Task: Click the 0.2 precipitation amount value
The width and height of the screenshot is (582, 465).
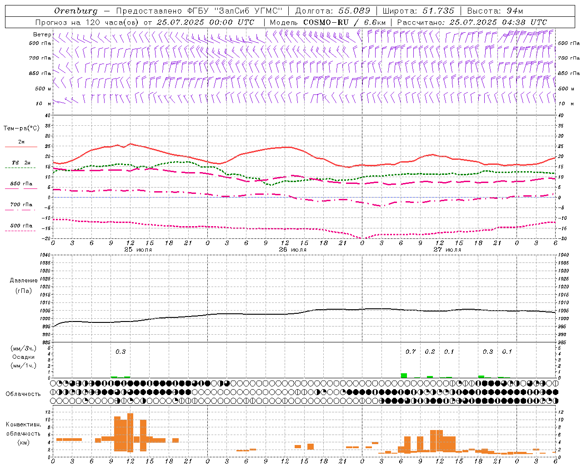Action: (430, 352)
